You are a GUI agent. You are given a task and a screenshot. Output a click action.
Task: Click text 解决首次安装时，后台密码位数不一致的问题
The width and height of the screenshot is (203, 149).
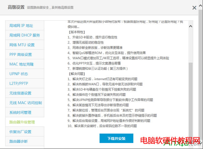(106, 126)
